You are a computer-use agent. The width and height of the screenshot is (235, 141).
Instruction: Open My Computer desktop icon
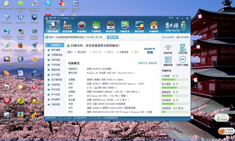pyautogui.click(x=6, y=19)
